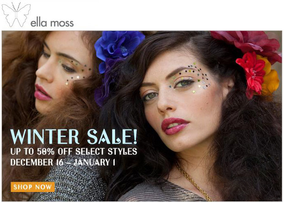Click the December 16 – January 1 date line

pos(63,162)
